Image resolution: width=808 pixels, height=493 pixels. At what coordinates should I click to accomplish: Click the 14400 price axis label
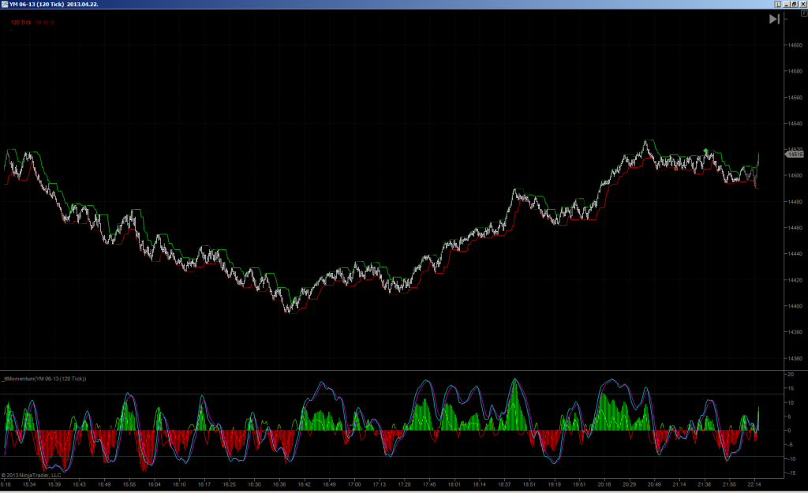(x=795, y=306)
